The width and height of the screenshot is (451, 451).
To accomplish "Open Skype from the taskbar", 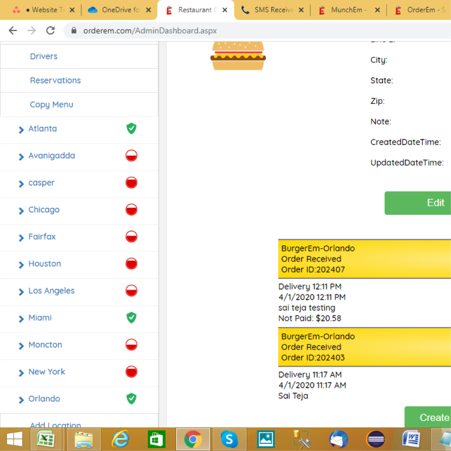I will 229,439.
